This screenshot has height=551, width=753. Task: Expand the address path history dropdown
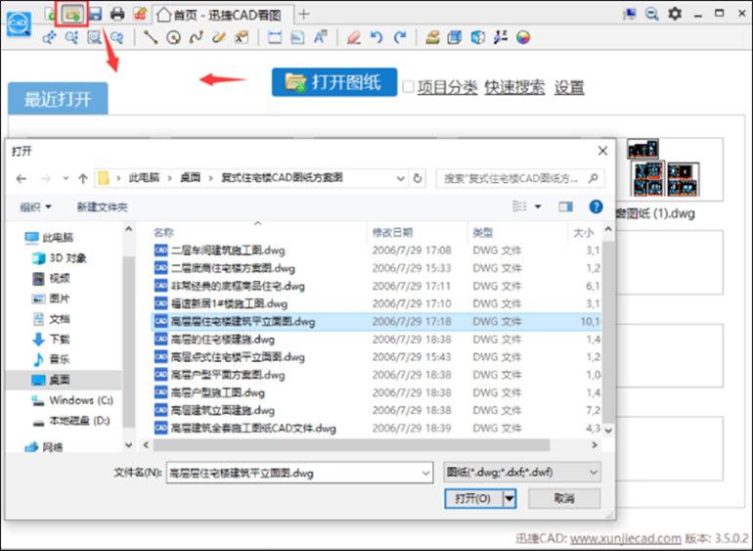pos(400,178)
